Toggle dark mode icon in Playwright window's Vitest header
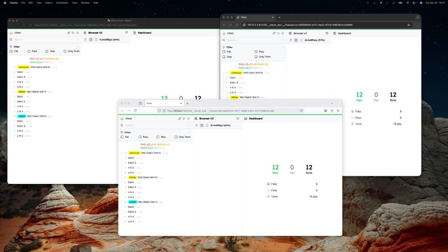Viewport: 448px width, 252px height. [x=78, y=33]
